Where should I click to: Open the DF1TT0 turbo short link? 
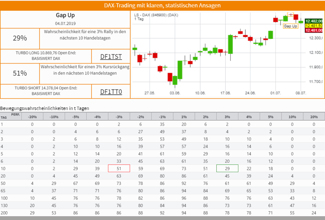[x=111, y=92]
